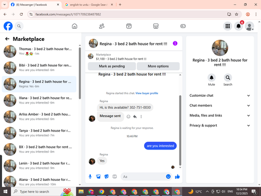The height and width of the screenshot is (196, 261).
Task: Open the Video/Reels icon in top navigation
Action: (129, 26)
